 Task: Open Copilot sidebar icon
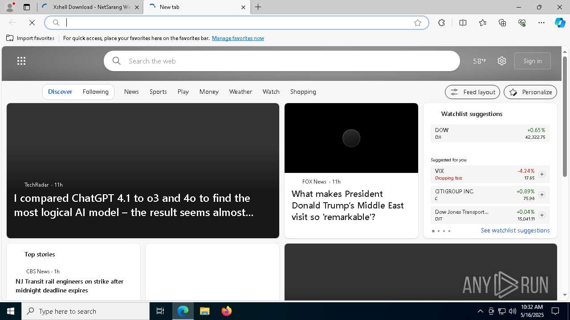(x=560, y=23)
